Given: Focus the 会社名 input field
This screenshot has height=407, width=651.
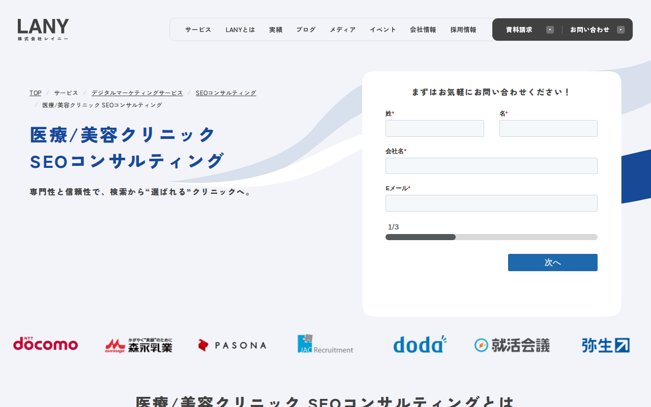Looking at the screenshot, I should pyautogui.click(x=491, y=166).
